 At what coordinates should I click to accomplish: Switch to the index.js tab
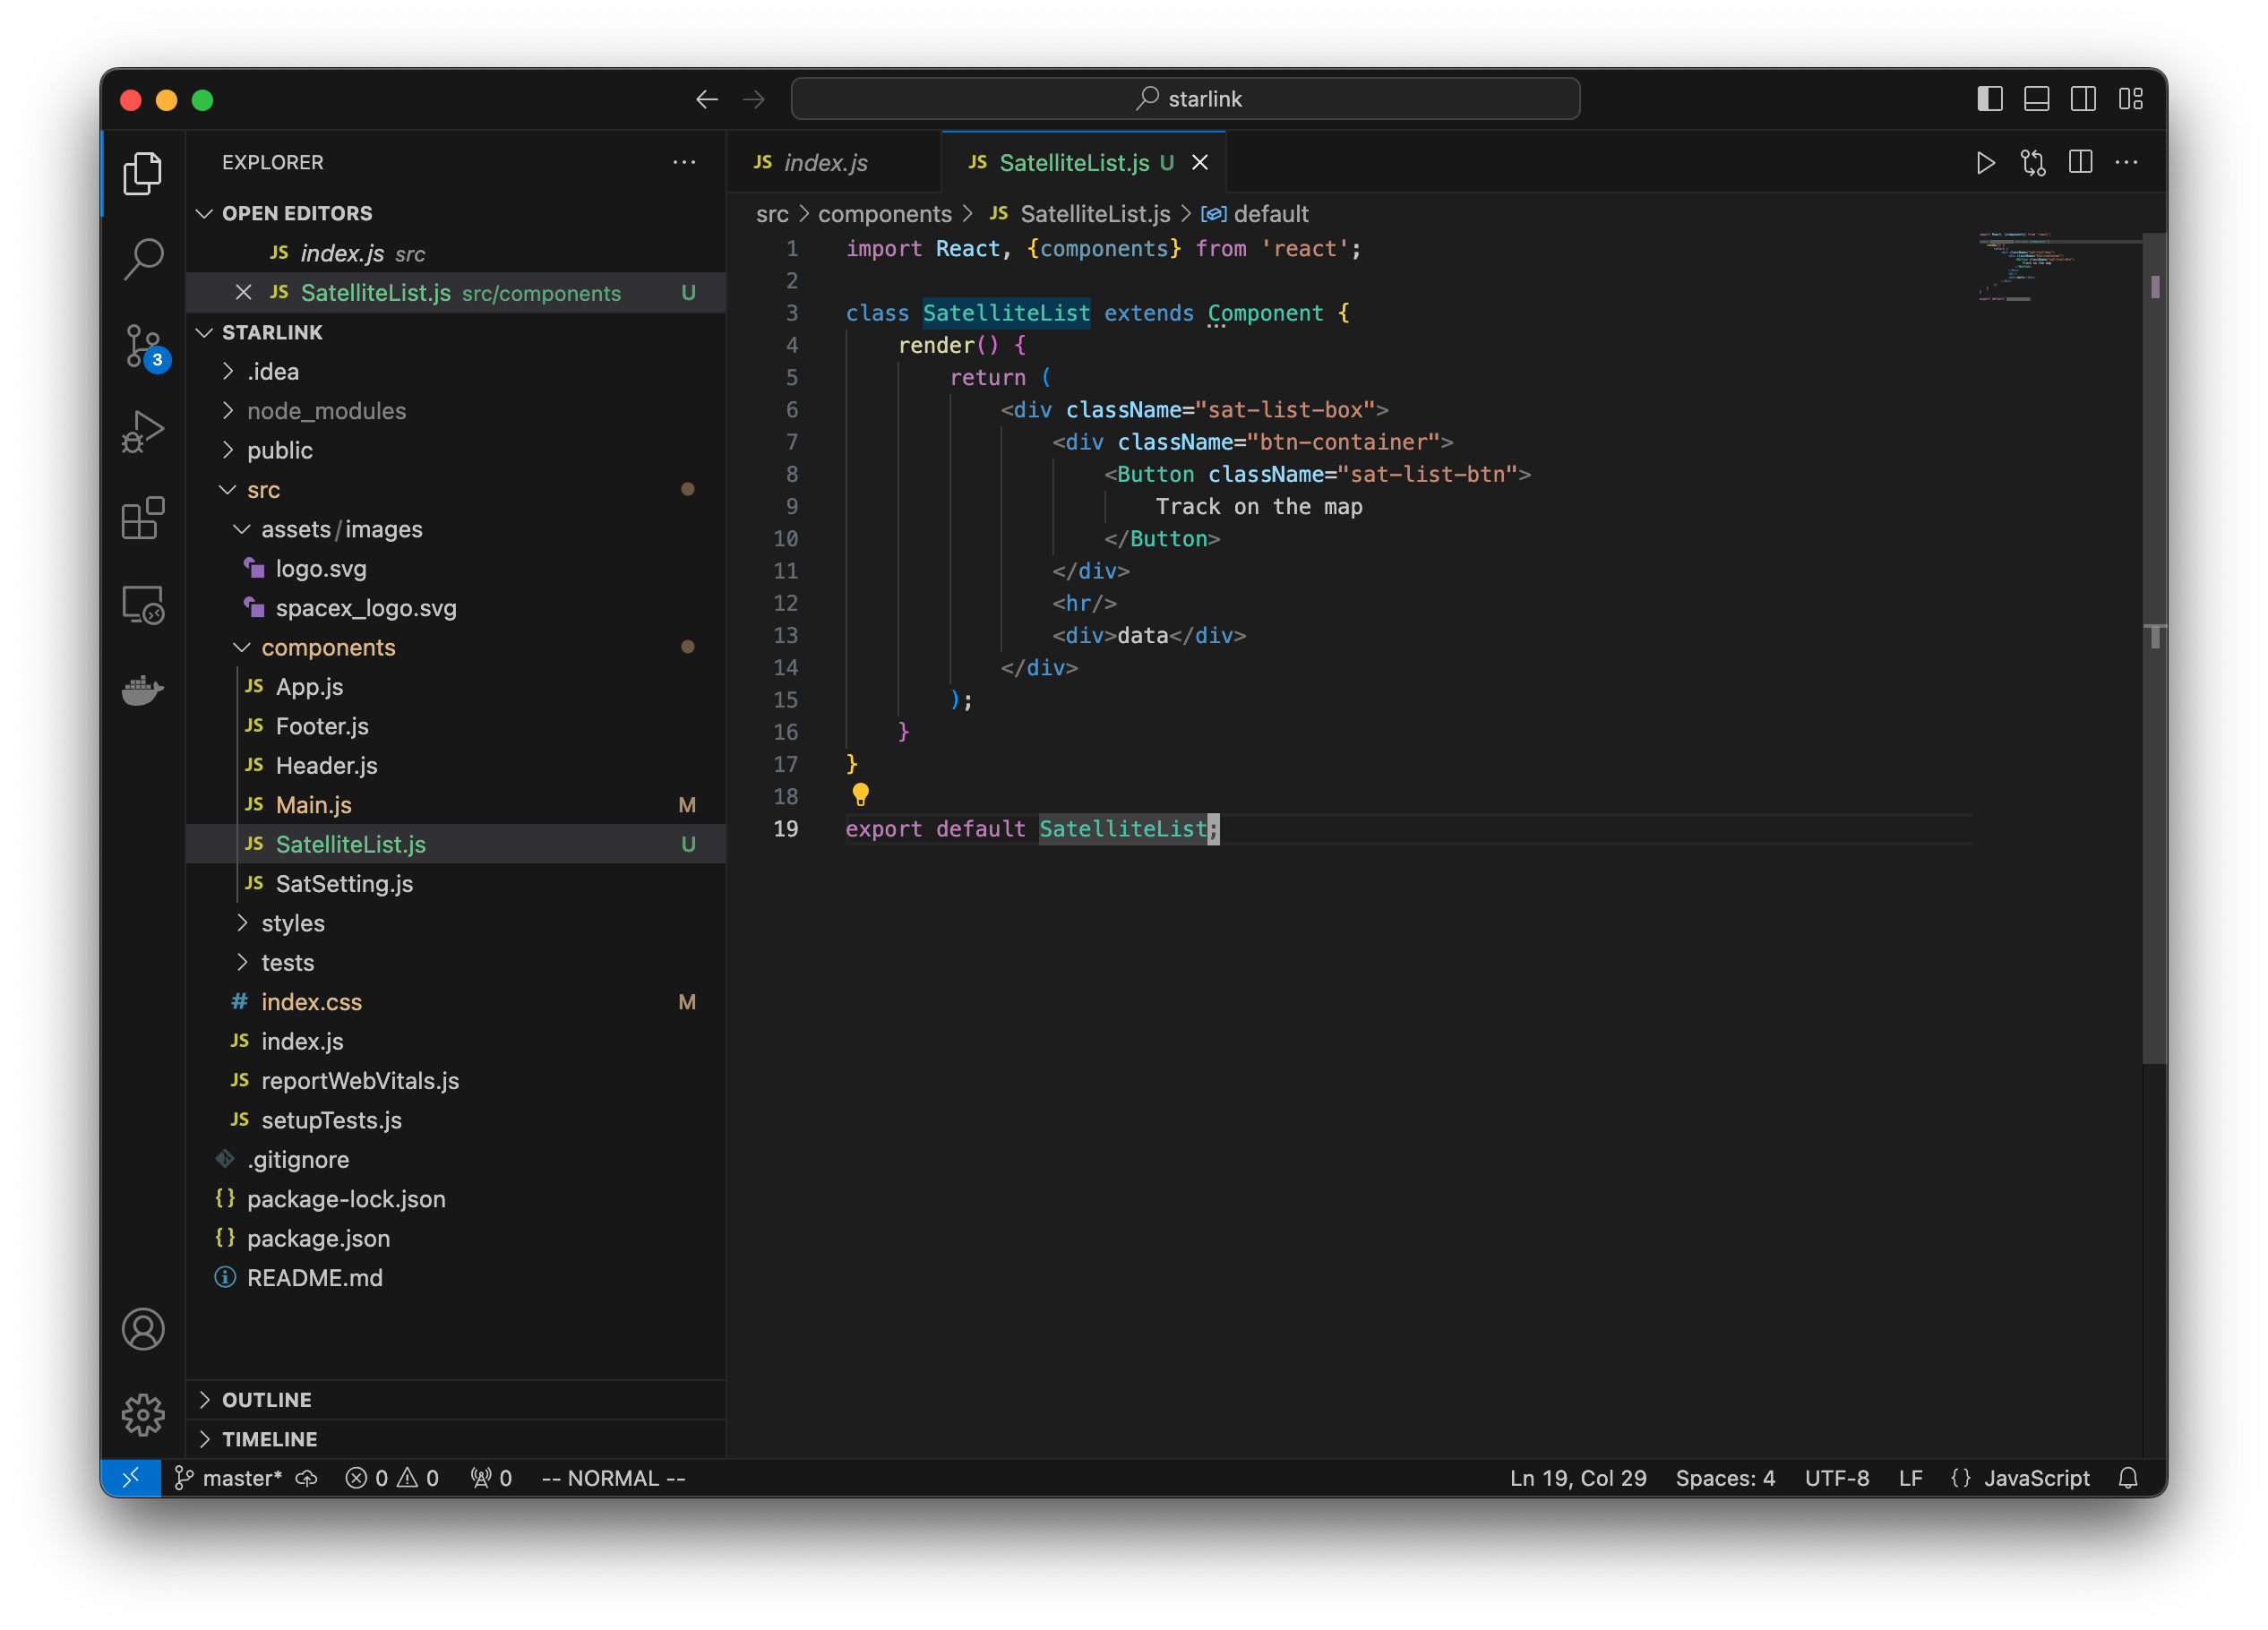[x=826, y=162]
